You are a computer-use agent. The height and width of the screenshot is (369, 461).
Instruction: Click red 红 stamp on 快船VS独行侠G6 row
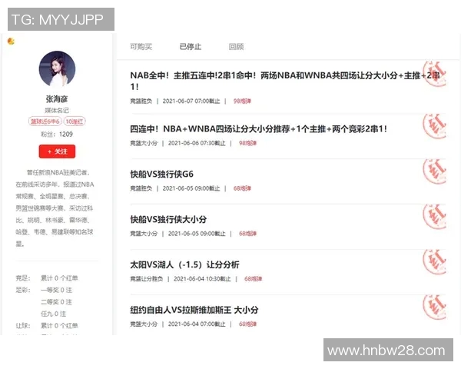pyautogui.click(x=434, y=171)
